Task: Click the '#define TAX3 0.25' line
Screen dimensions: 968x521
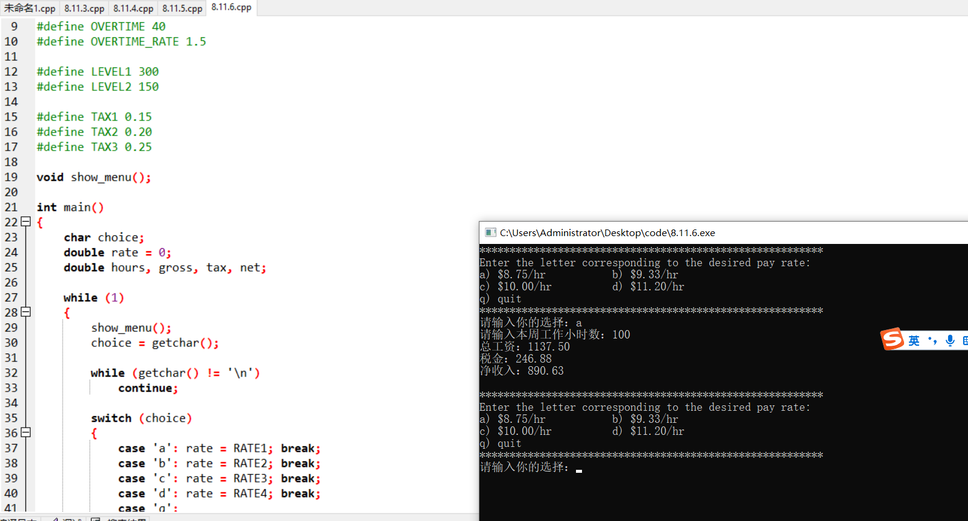Action: (x=94, y=147)
